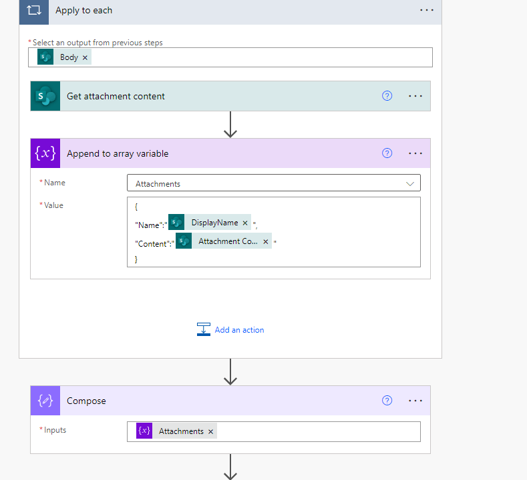Click the output from previous steps field
The width and height of the screenshot is (527, 480).
click(230, 57)
